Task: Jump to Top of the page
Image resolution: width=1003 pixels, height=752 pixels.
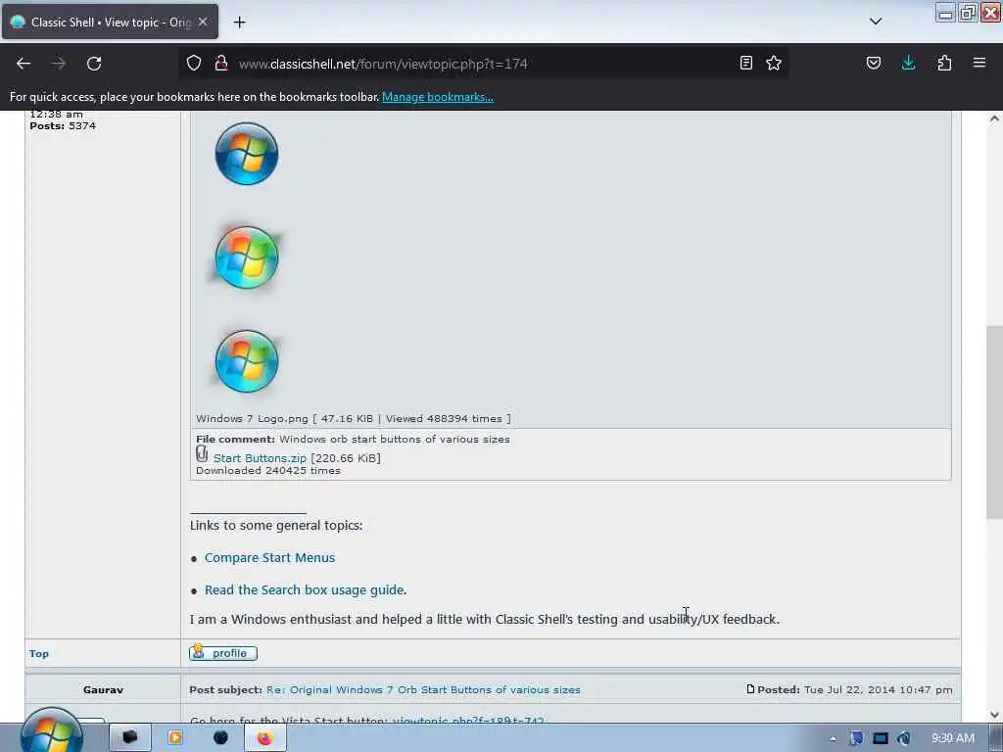Action: (39, 653)
